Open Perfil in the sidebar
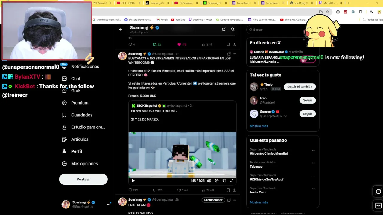Viewport: 383px width, 215px height. (72, 151)
